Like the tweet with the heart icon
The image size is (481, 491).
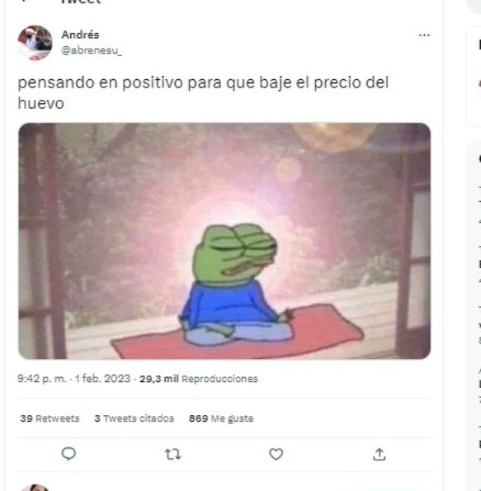click(x=276, y=454)
